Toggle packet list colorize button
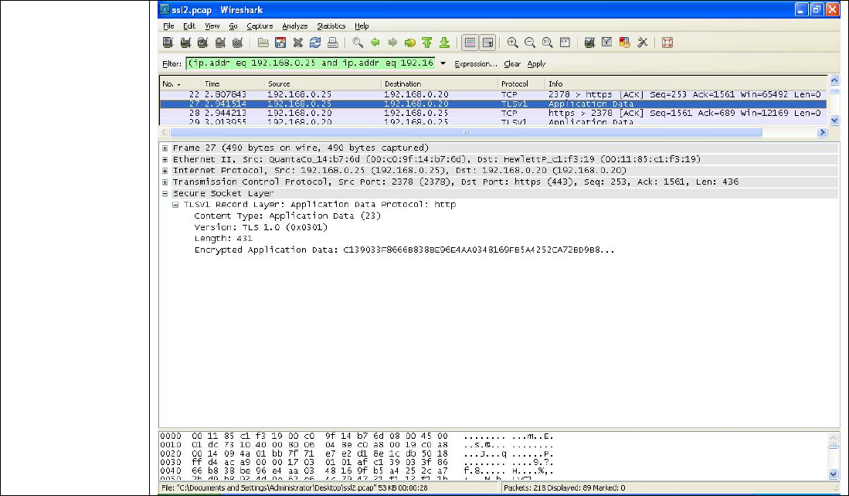 click(x=470, y=42)
